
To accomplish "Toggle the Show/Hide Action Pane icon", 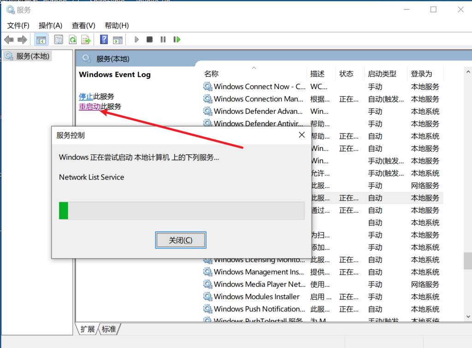I will 118,40.
